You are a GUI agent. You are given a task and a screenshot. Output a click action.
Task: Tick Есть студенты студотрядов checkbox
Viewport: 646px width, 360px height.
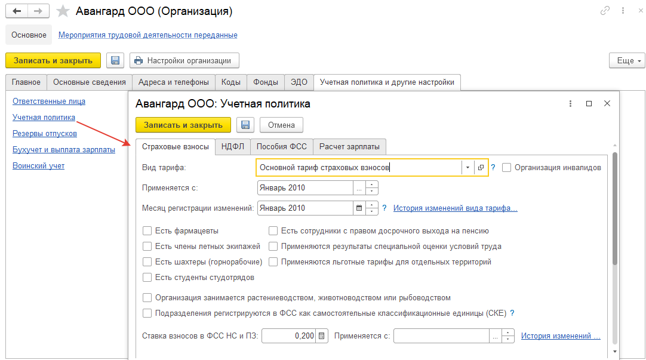tap(147, 277)
